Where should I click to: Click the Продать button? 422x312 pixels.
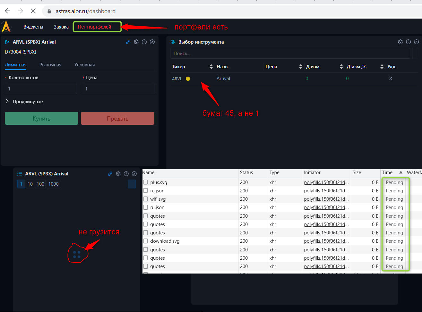click(117, 118)
